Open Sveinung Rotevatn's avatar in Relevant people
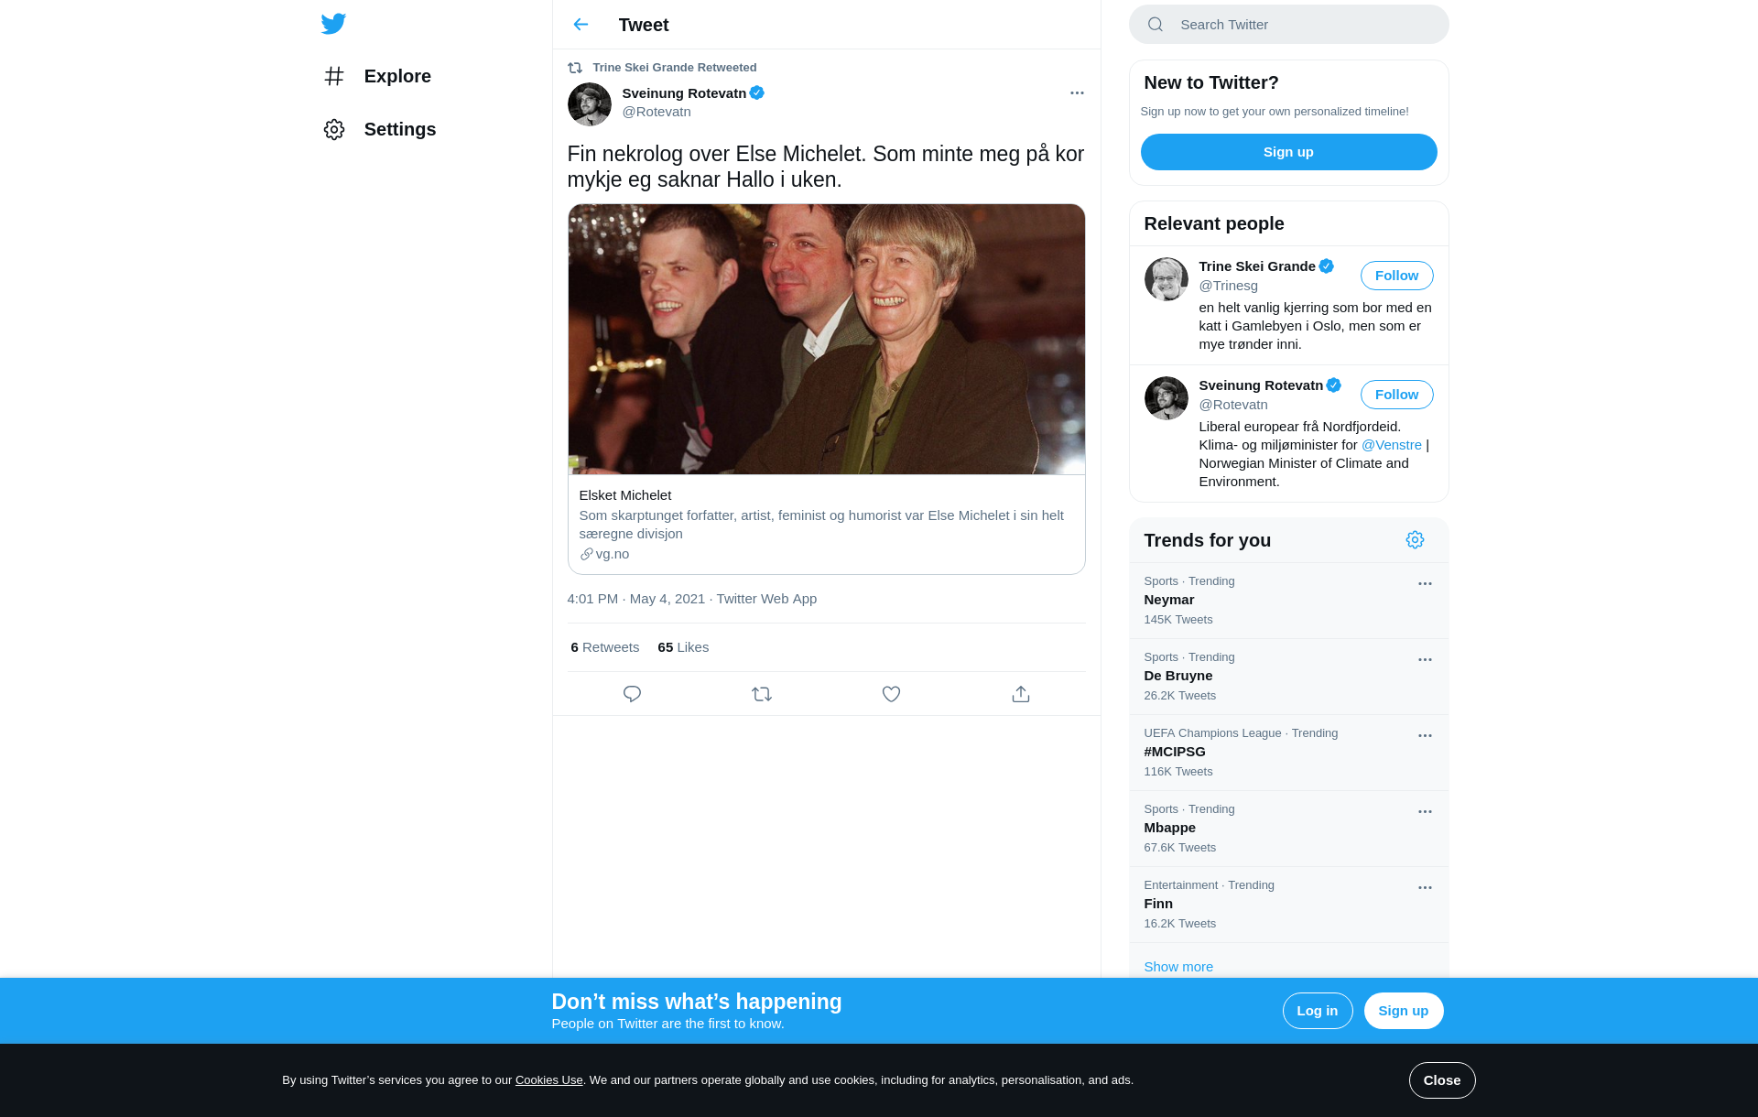This screenshot has width=1758, height=1117. 1167,398
